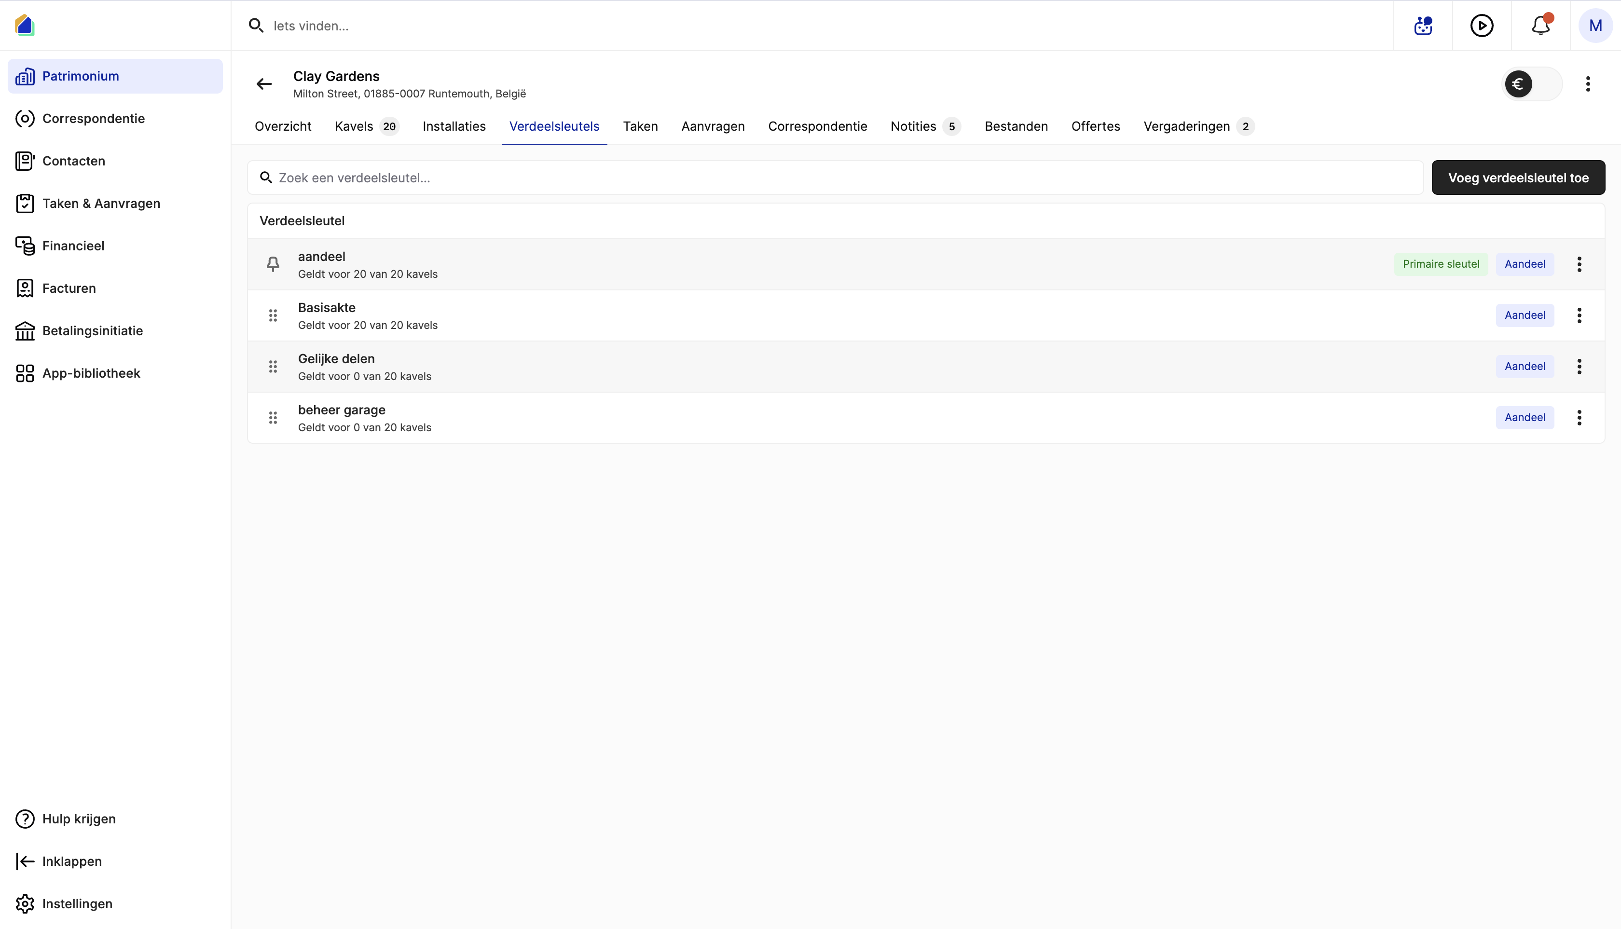The height and width of the screenshot is (929, 1621).
Task: Open the Gelijke delen verdeelsleutel
Action: coord(925,366)
